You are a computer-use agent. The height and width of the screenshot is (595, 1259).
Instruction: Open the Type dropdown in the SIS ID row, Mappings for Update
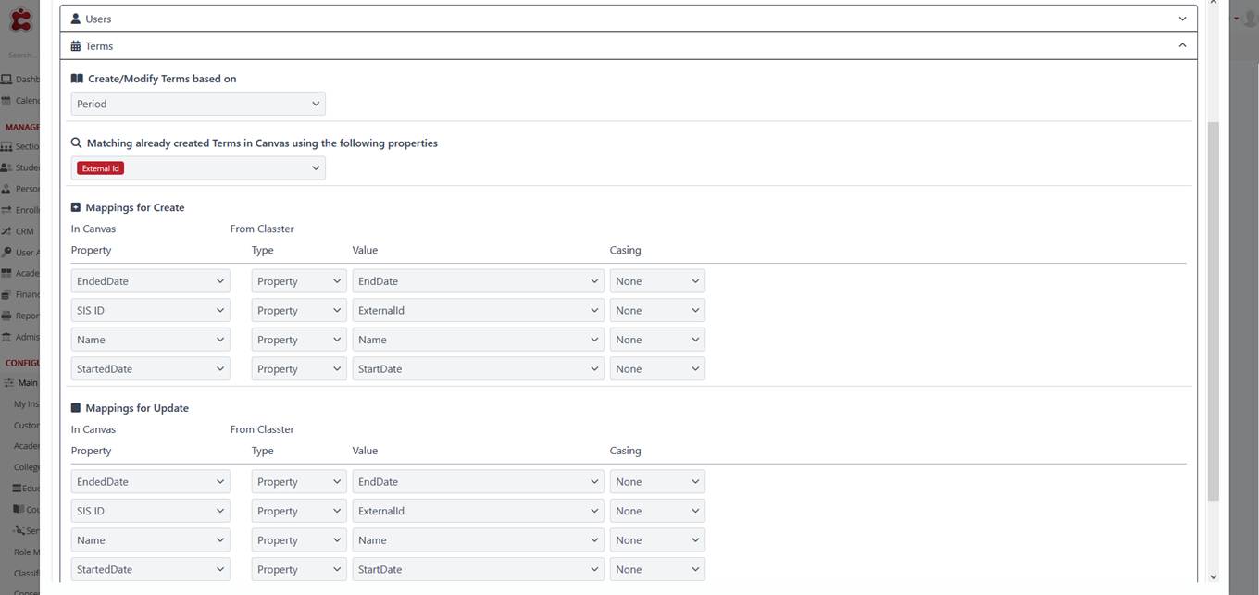(299, 511)
